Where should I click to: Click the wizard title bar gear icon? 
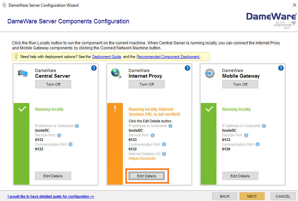tap(5, 5)
